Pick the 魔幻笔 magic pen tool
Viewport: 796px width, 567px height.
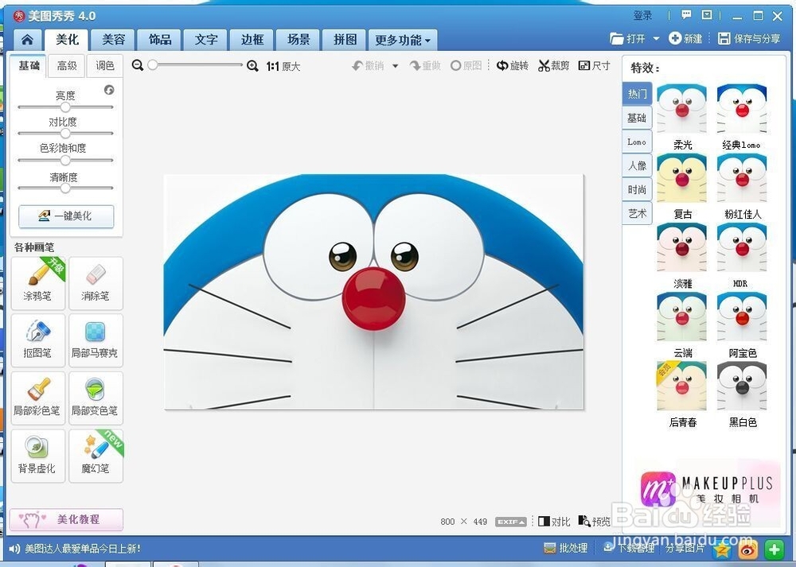(x=96, y=456)
